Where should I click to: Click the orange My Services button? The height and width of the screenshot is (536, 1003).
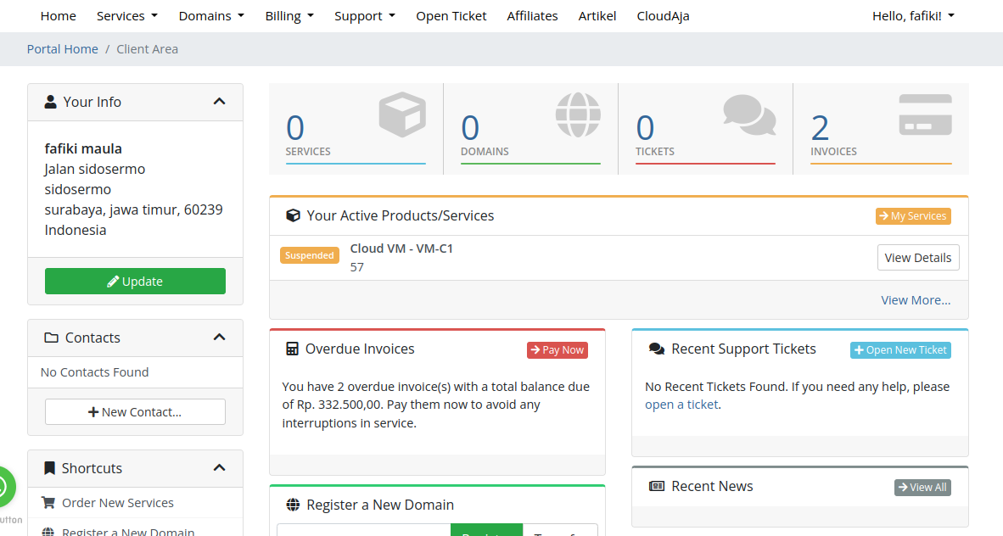point(913,216)
